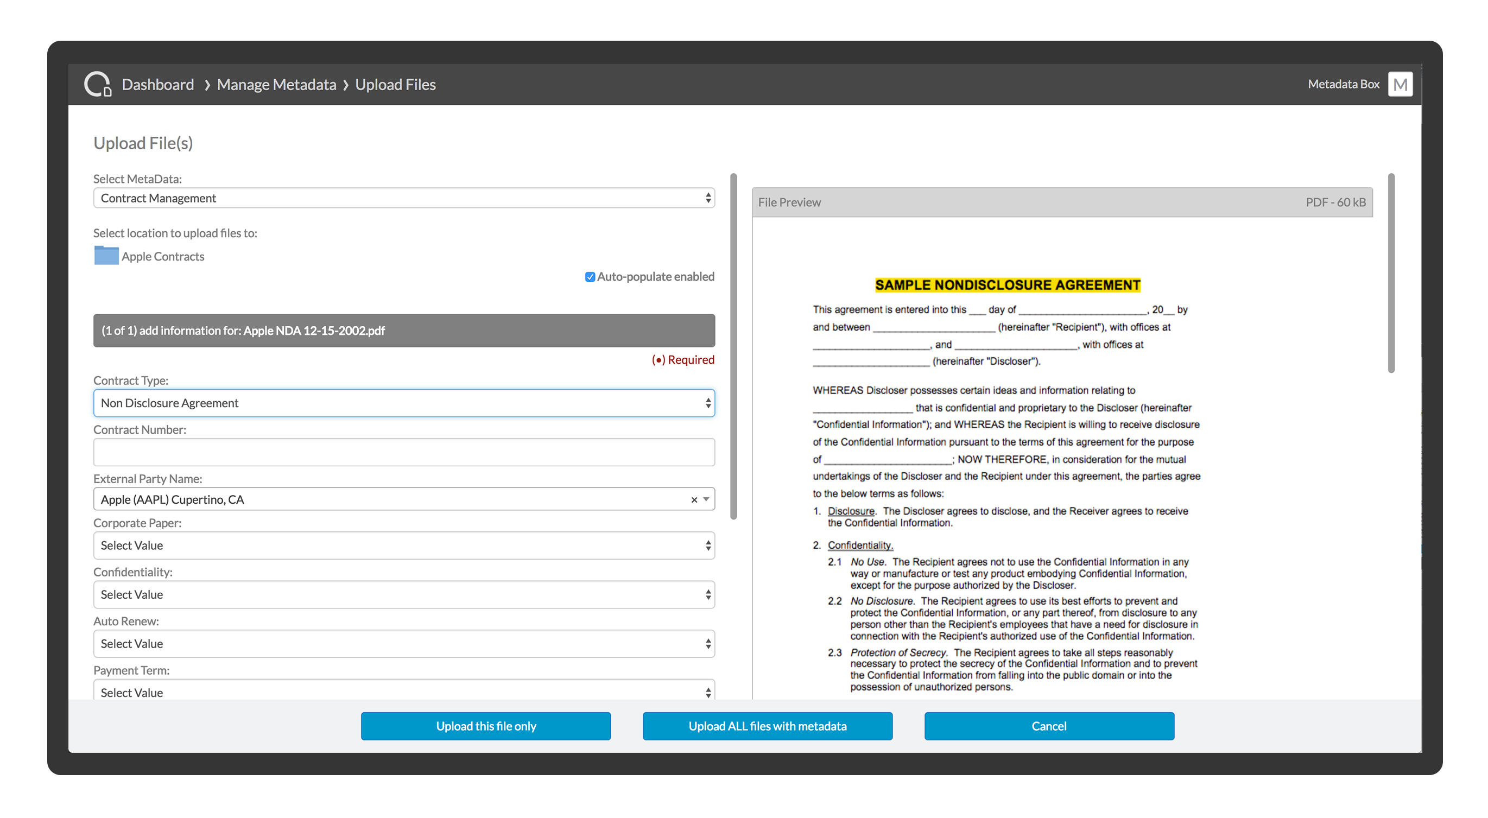Click the file info bar for Apple NDA
The width and height of the screenshot is (1488, 818).
pos(404,331)
